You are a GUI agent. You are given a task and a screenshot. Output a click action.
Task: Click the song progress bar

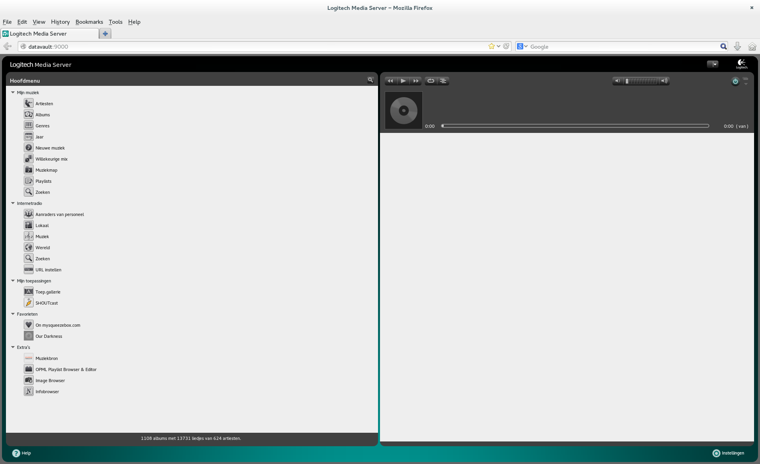576,126
